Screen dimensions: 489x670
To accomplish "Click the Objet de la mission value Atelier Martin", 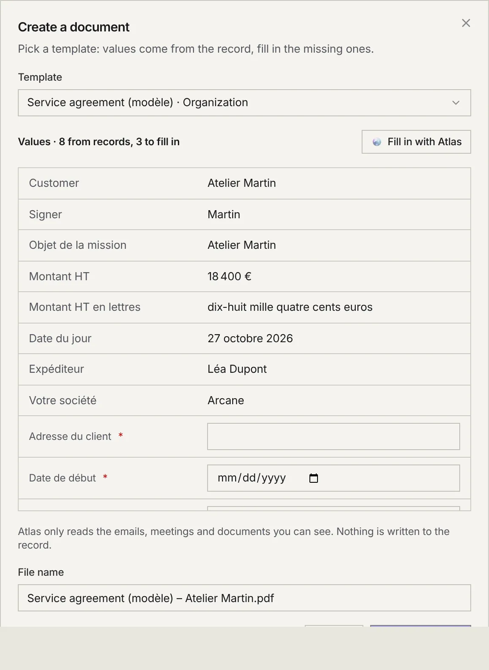I will pos(242,245).
